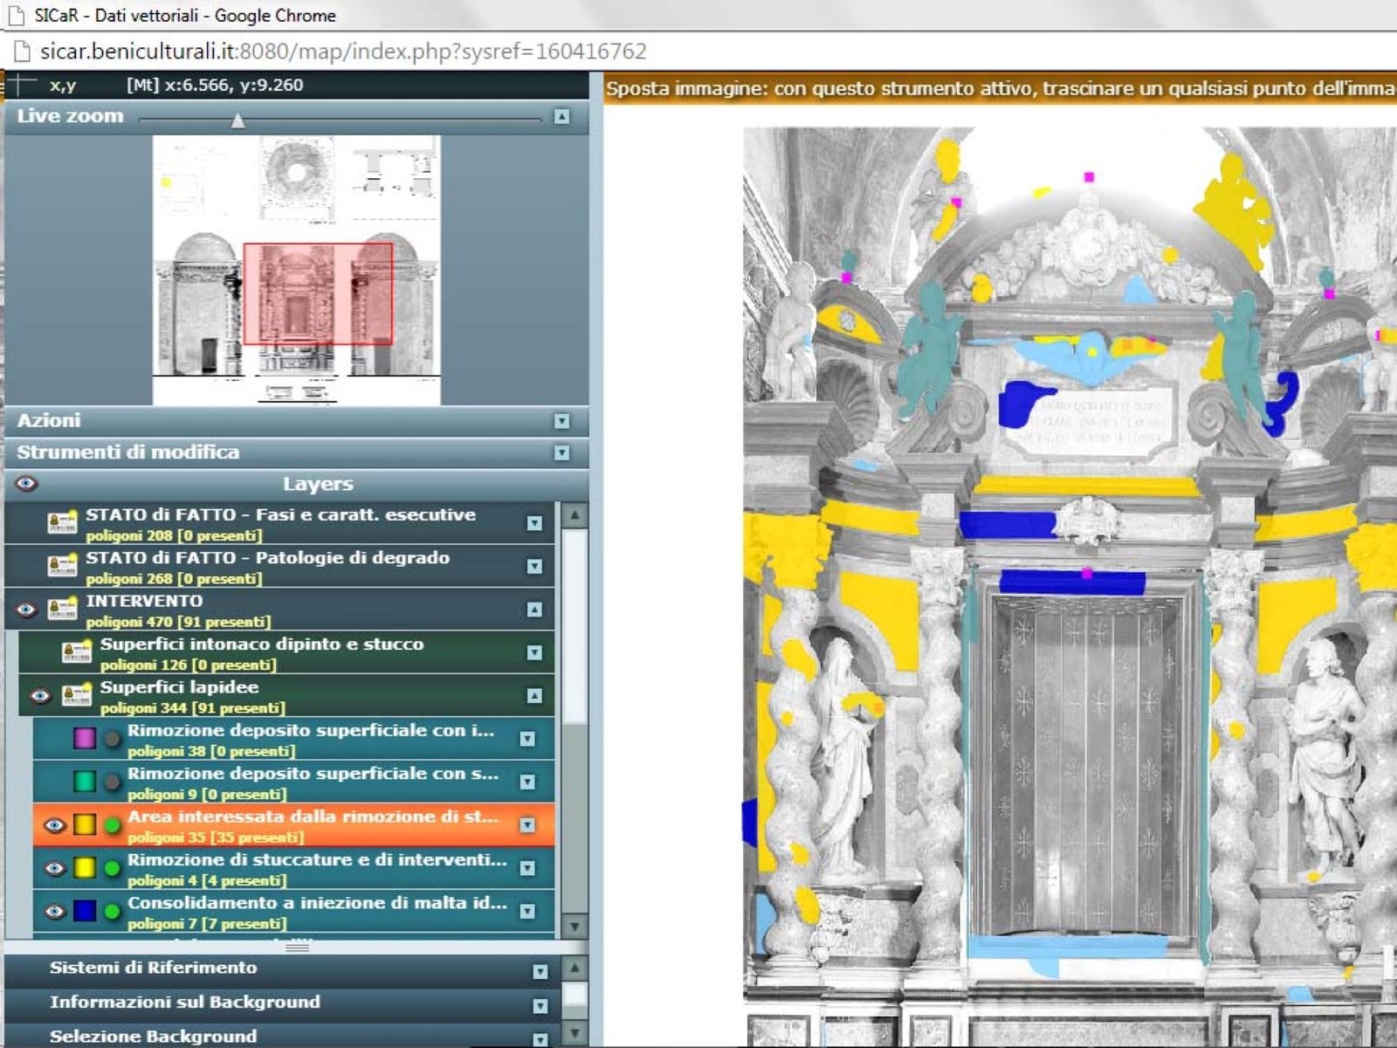Hide the Superfici lapidee layer
1397x1048 pixels.
(40, 695)
